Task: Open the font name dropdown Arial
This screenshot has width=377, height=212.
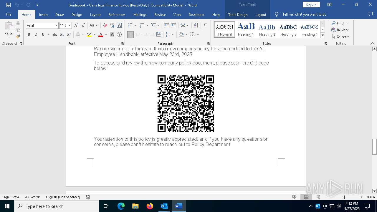Action: [56, 26]
